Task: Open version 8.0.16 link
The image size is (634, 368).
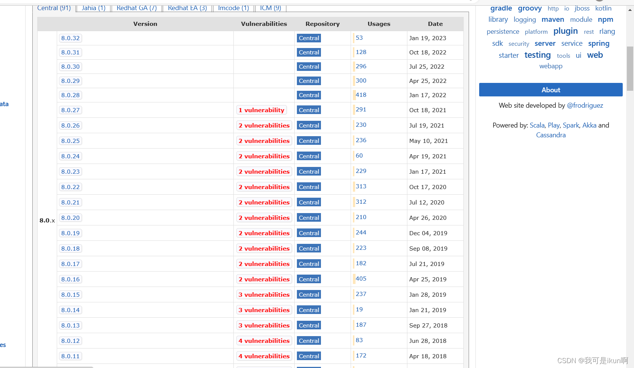Action: 70,279
